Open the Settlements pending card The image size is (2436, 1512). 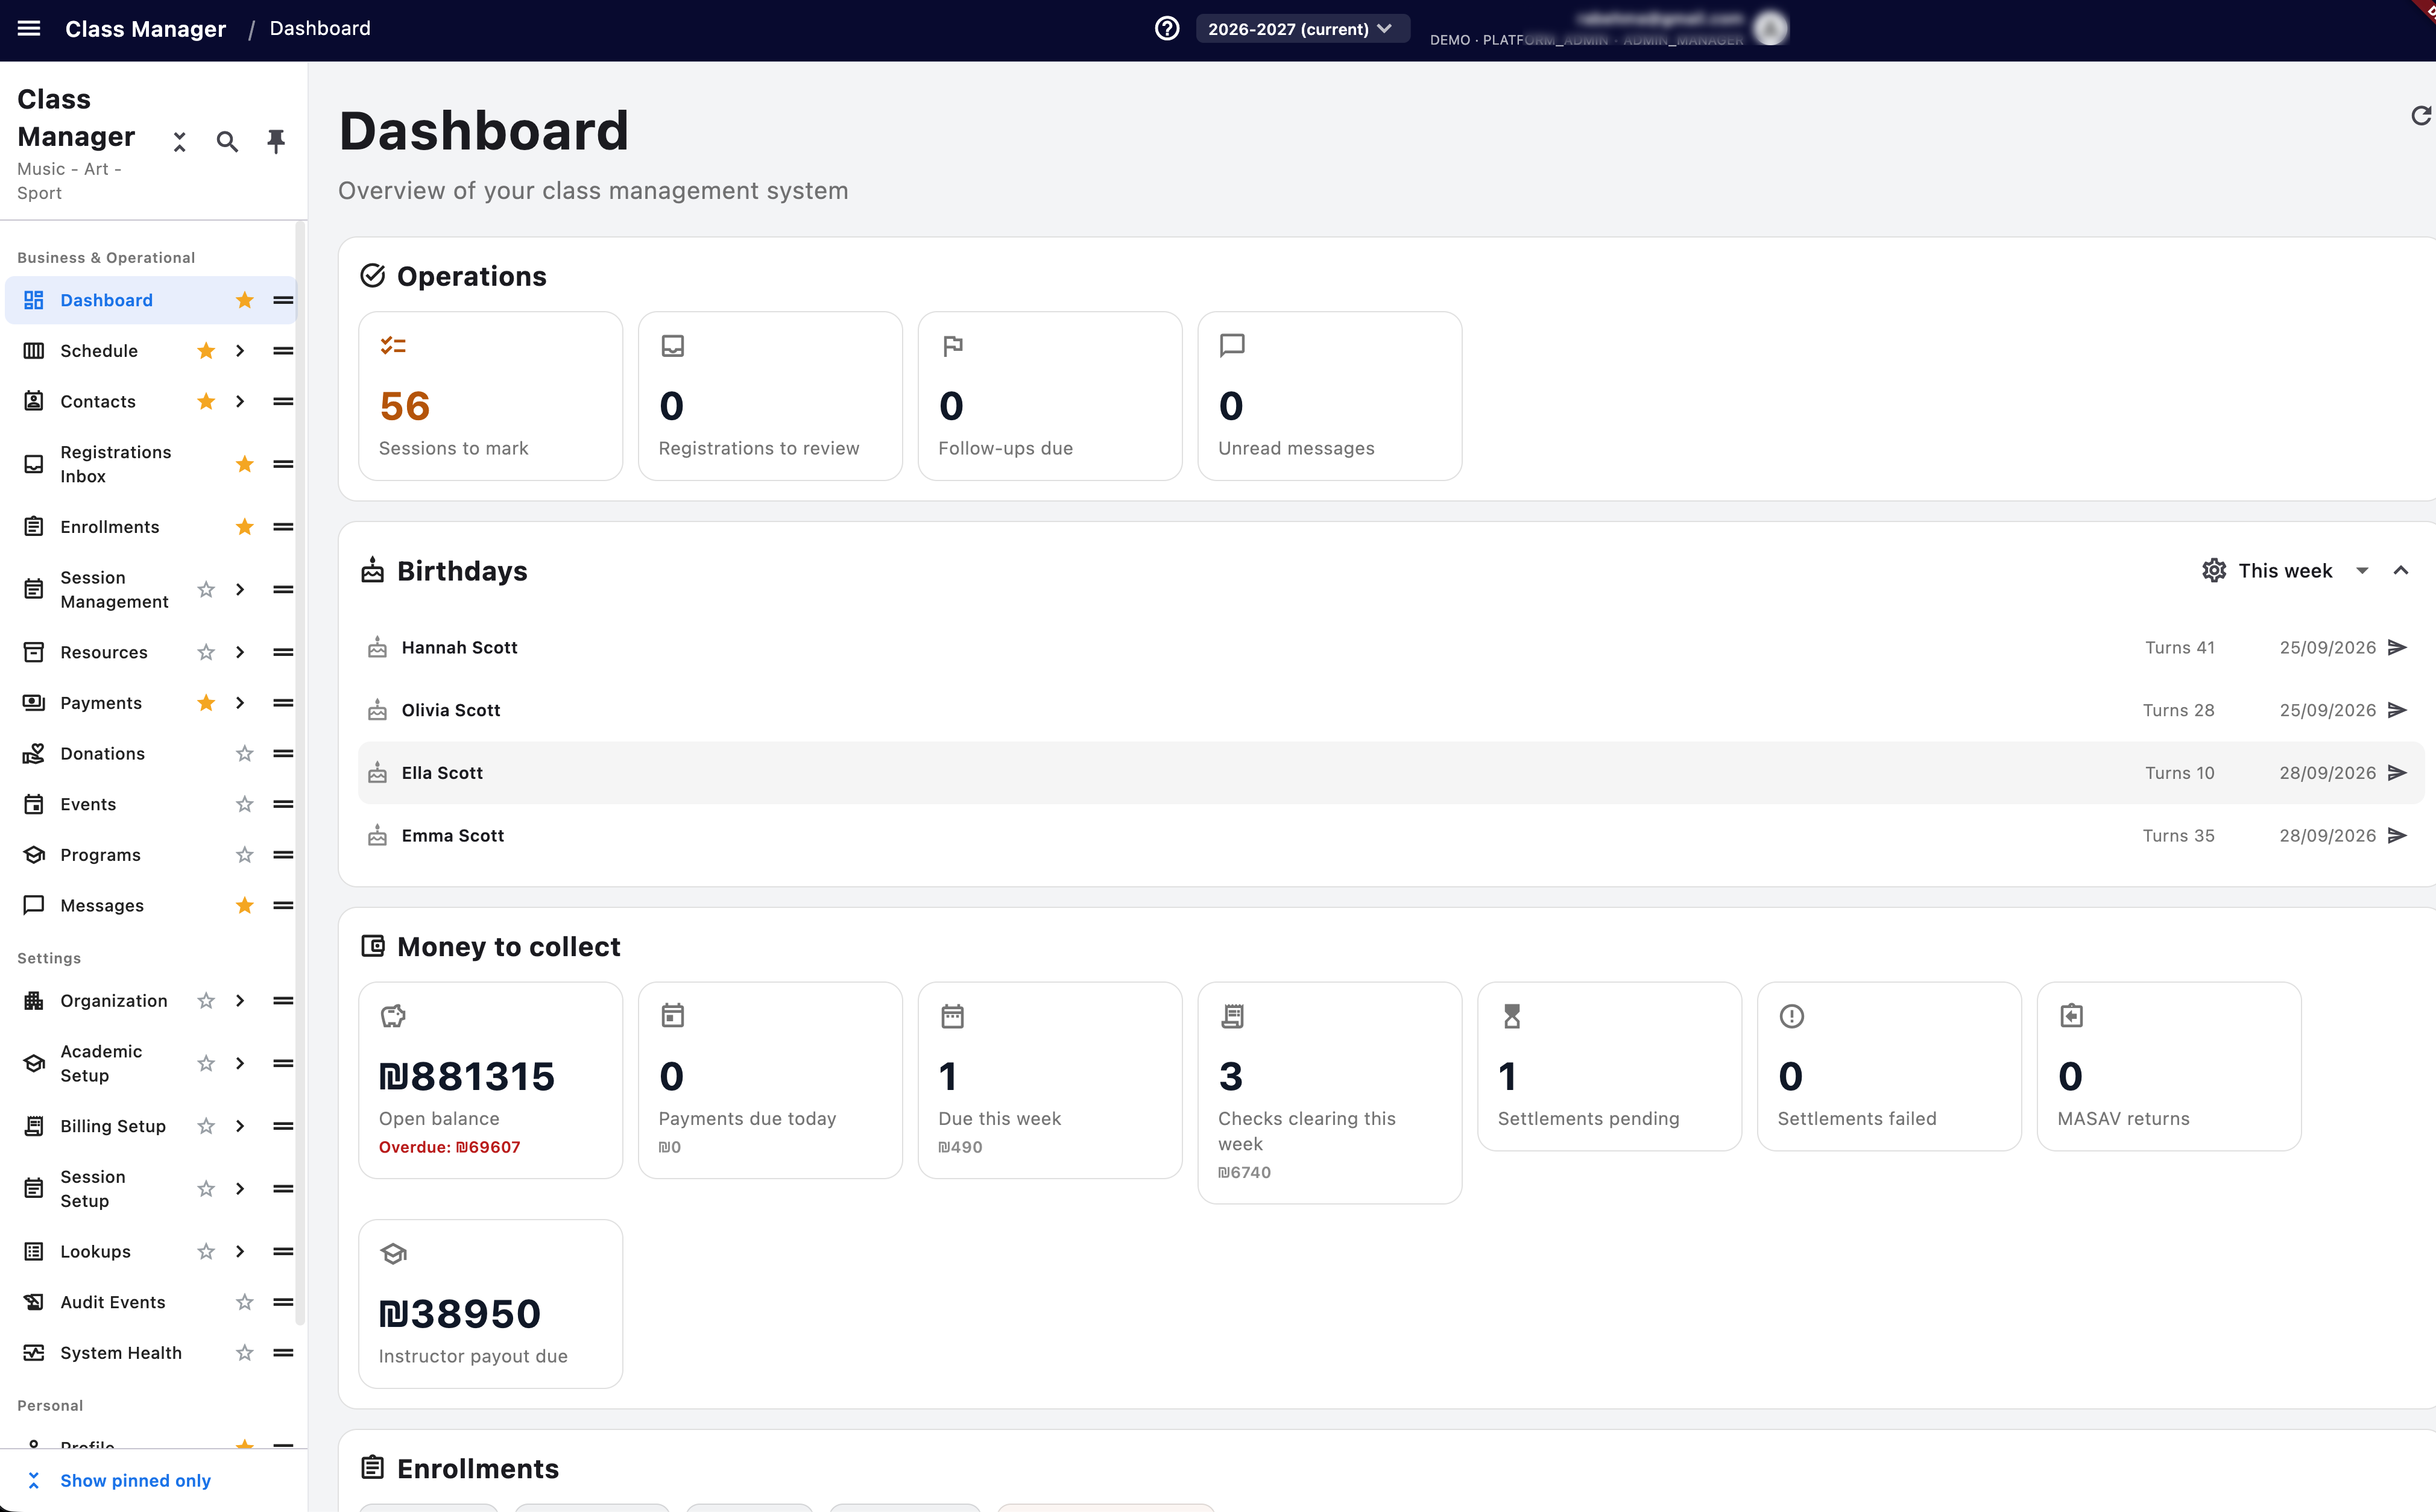1609,1066
